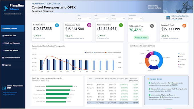Click the Análisis de Variaciones sidebar icon
This screenshot has width=194, height=109.
pyautogui.click(x=3, y=58)
